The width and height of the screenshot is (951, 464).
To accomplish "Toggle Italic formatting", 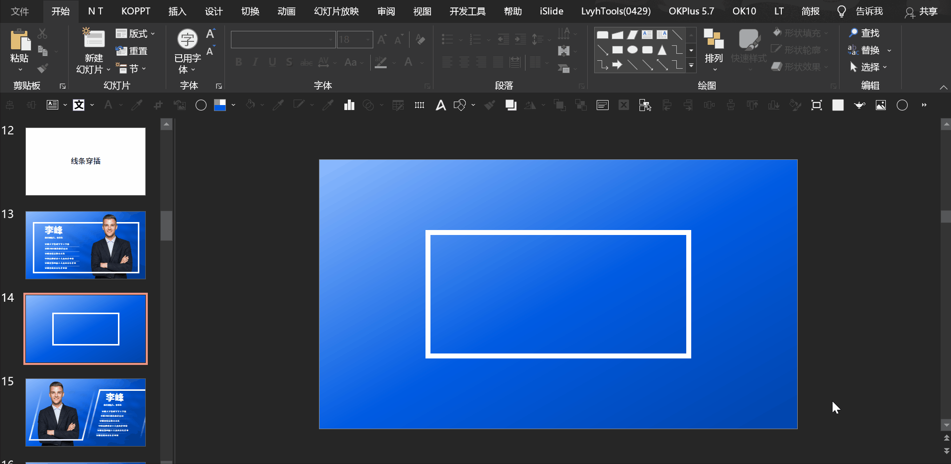I will point(255,62).
